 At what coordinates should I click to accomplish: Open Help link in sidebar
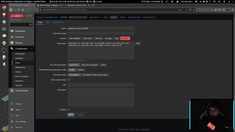17,115
